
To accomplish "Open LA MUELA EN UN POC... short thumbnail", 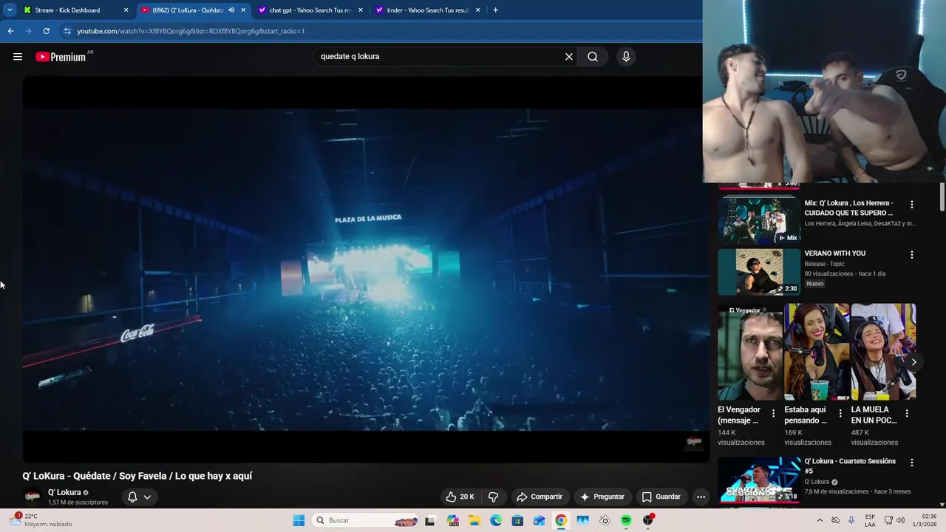I will pos(883,352).
